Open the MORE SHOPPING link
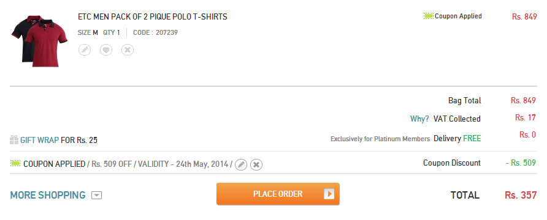547x220 pixels. pos(48,196)
